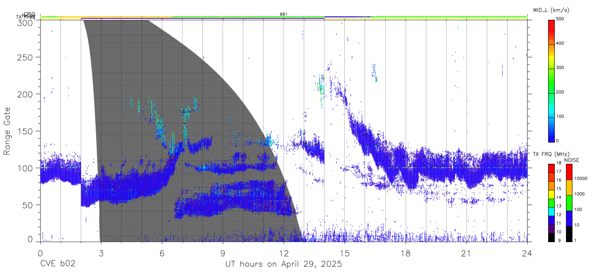Image resolution: width=593 pixels, height=274 pixels.
Task: Click the red top segment of NOISE bar
Action: pyautogui.click(x=569, y=172)
